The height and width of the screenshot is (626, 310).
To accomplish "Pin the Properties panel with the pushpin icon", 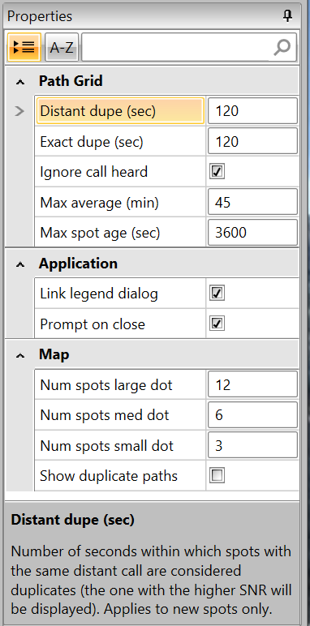I will 287,16.
